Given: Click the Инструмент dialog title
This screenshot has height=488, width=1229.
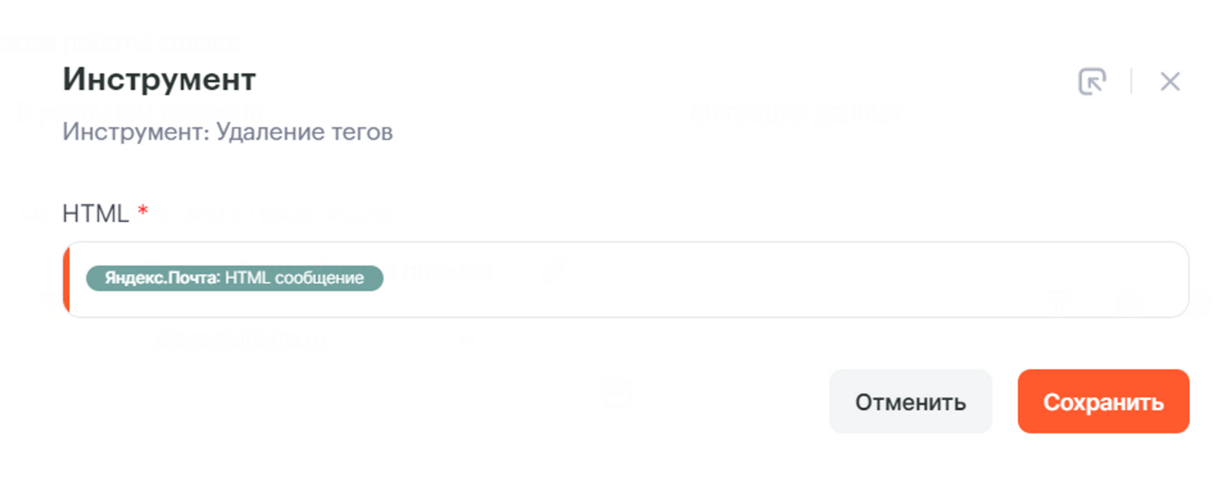Looking at the screenshot, I should [159, 79].
